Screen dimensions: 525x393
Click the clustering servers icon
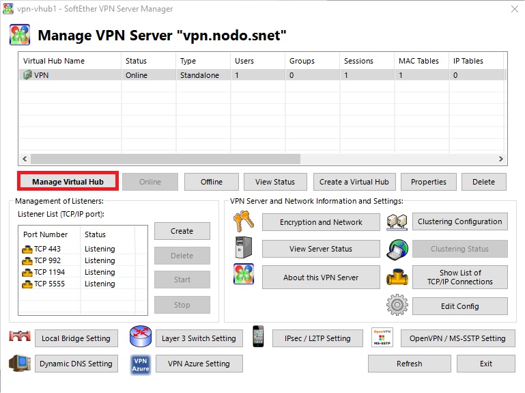click(397, 222)
